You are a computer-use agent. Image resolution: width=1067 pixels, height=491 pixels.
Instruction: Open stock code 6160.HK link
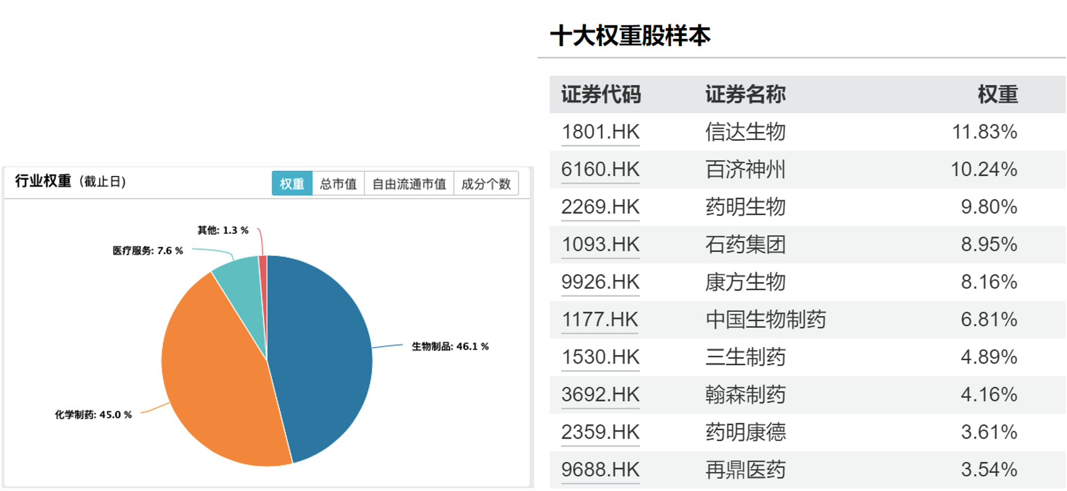tap(601, 169)
